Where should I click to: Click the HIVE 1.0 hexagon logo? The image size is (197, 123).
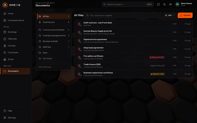(5, 5)
